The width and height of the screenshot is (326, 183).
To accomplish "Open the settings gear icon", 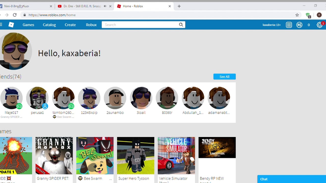I will (319, 25).
